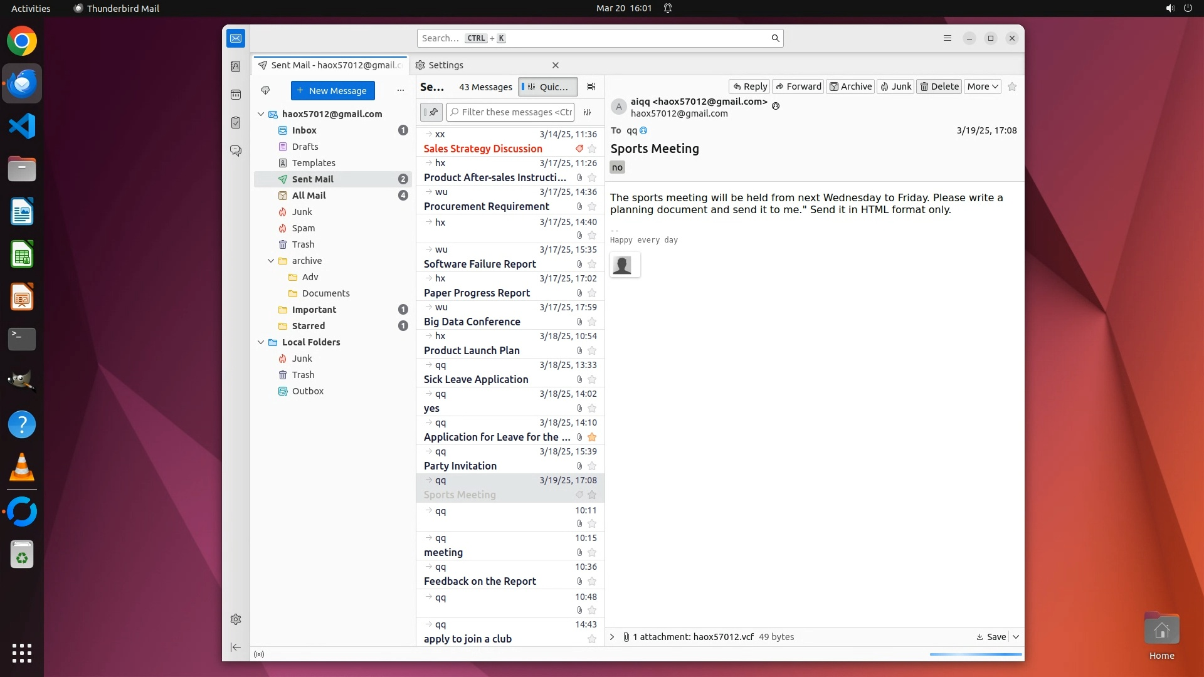Star the Party Invitation message
1204x677 pixels.
pyautogui.click(x=592, y=466)
